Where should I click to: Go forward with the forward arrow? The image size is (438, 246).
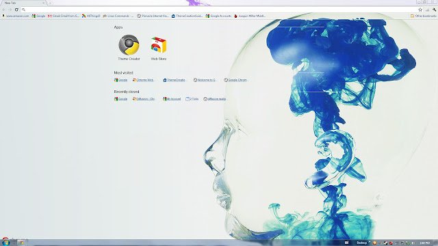point(10,10)
